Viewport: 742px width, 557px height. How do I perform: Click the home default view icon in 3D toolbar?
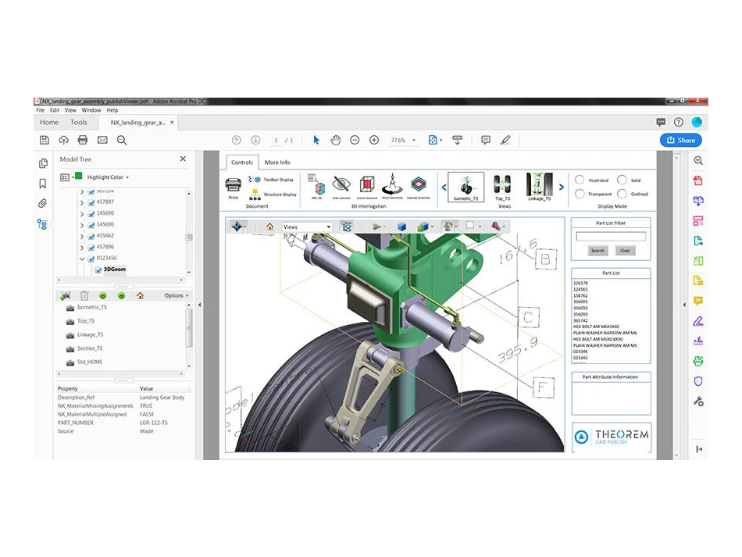(269, 227)
